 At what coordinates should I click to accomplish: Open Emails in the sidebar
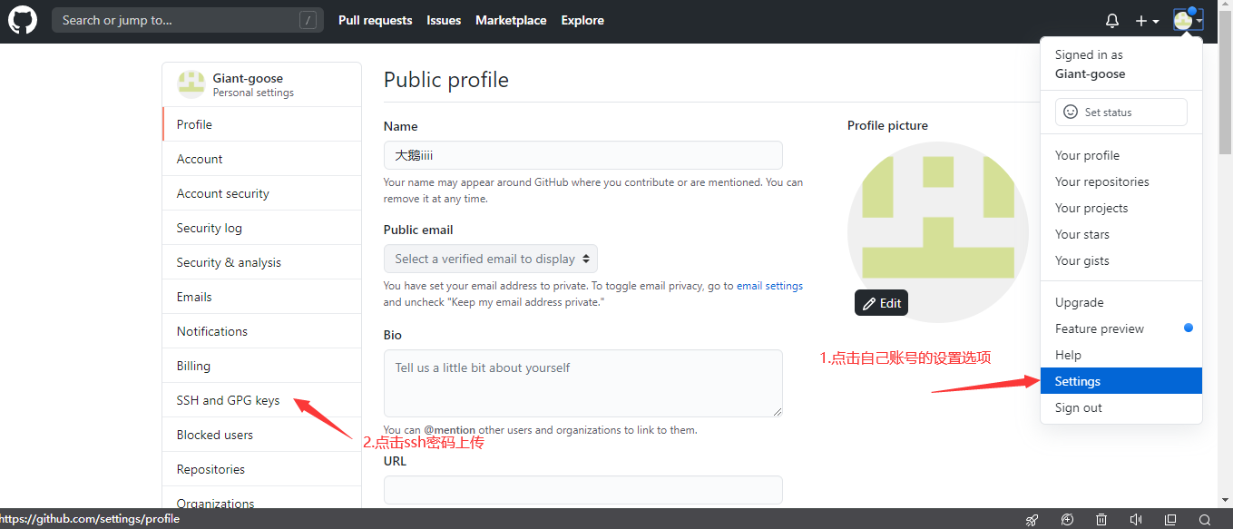[262, 297]
